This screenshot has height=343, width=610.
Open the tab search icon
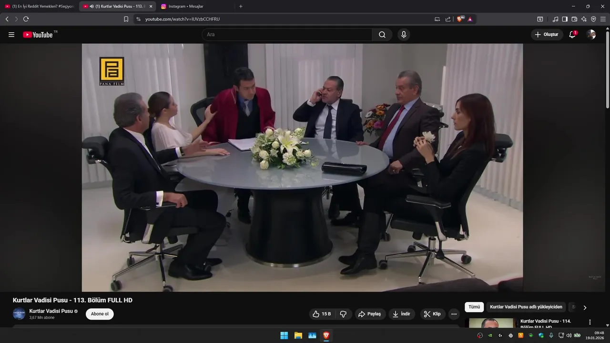click(x=540, y=19)
